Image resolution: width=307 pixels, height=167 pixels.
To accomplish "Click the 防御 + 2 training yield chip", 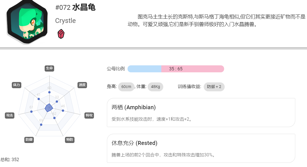I will tap(214, 87).
